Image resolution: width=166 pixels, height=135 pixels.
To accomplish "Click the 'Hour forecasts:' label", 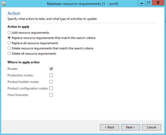I will click(x=18, y=95).
